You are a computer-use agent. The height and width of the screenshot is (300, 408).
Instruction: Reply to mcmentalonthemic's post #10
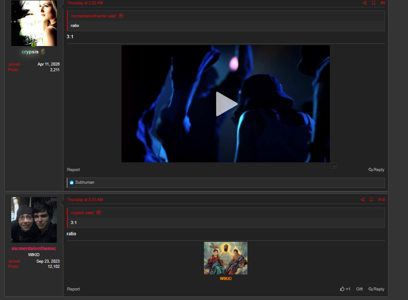[376, 289]
